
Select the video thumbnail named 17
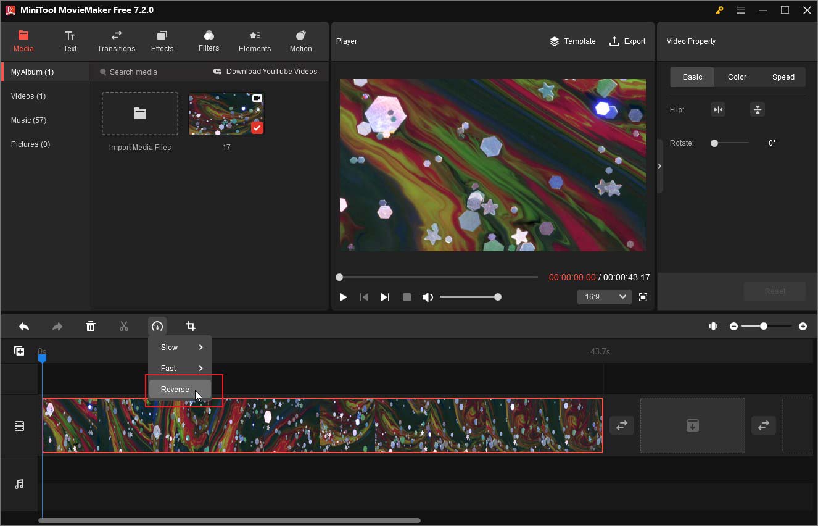coord(226,114)
